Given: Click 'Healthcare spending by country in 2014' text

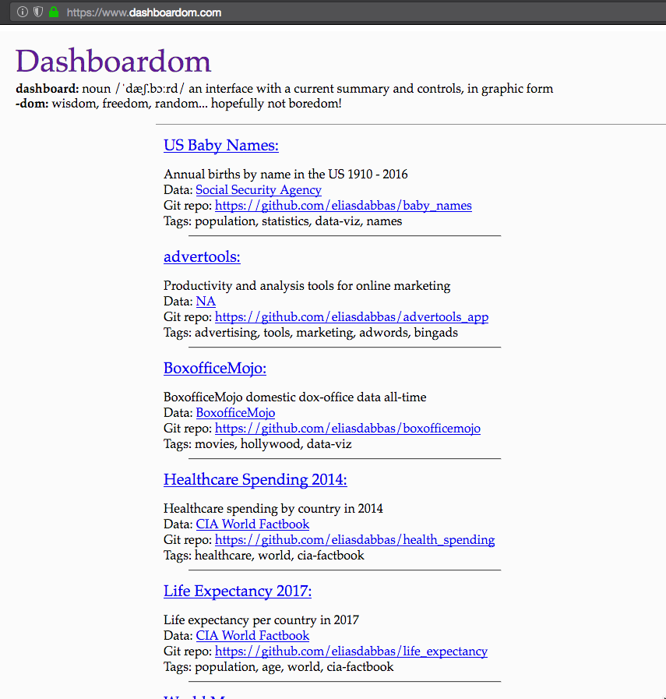Looking at the screenshot, I should point(273,508).
